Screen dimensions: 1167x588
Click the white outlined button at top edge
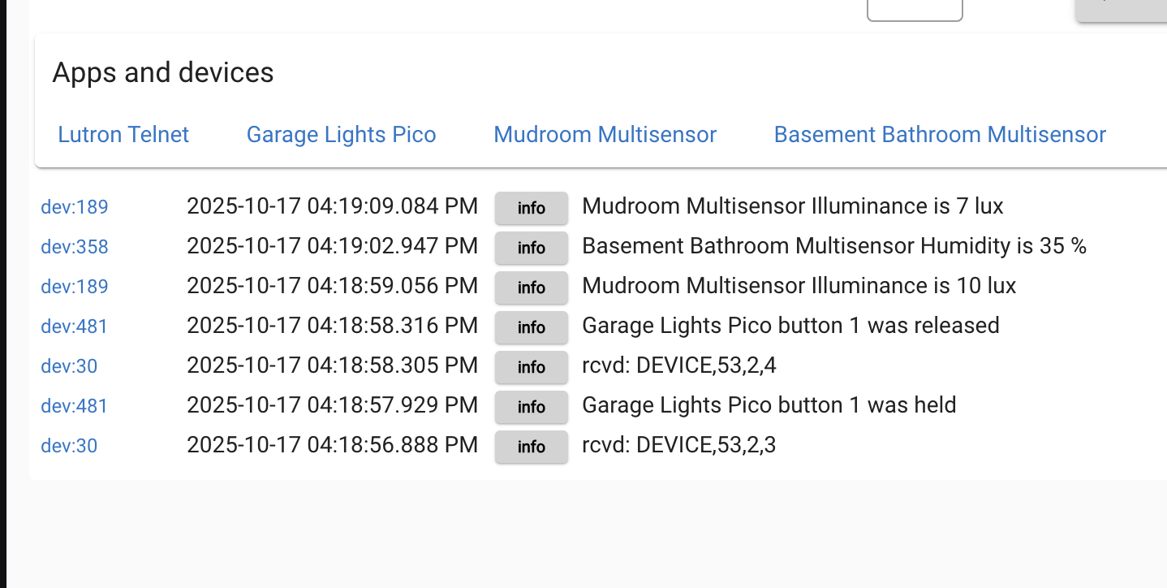pos(915,8)
